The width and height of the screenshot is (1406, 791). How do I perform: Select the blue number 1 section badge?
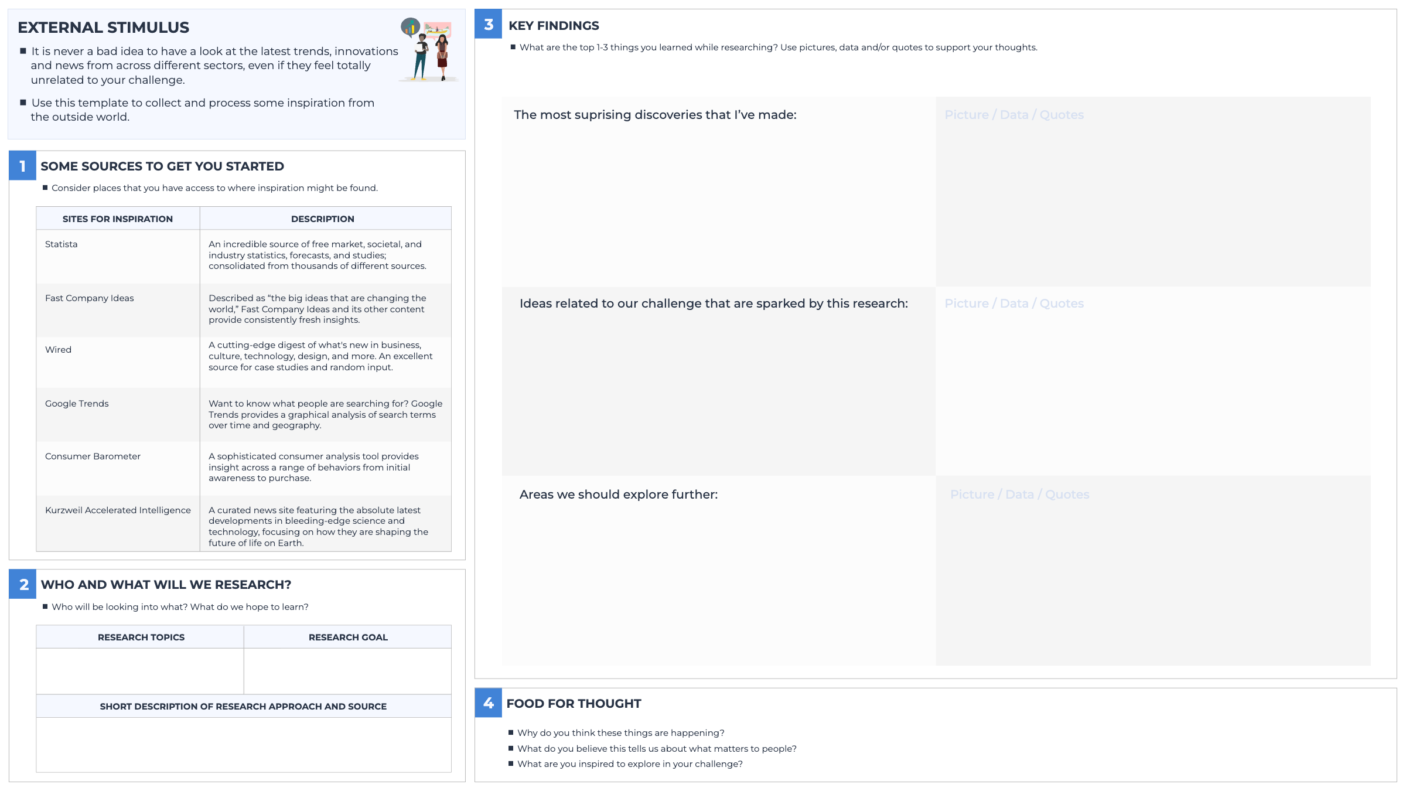[x=22, y=166]
